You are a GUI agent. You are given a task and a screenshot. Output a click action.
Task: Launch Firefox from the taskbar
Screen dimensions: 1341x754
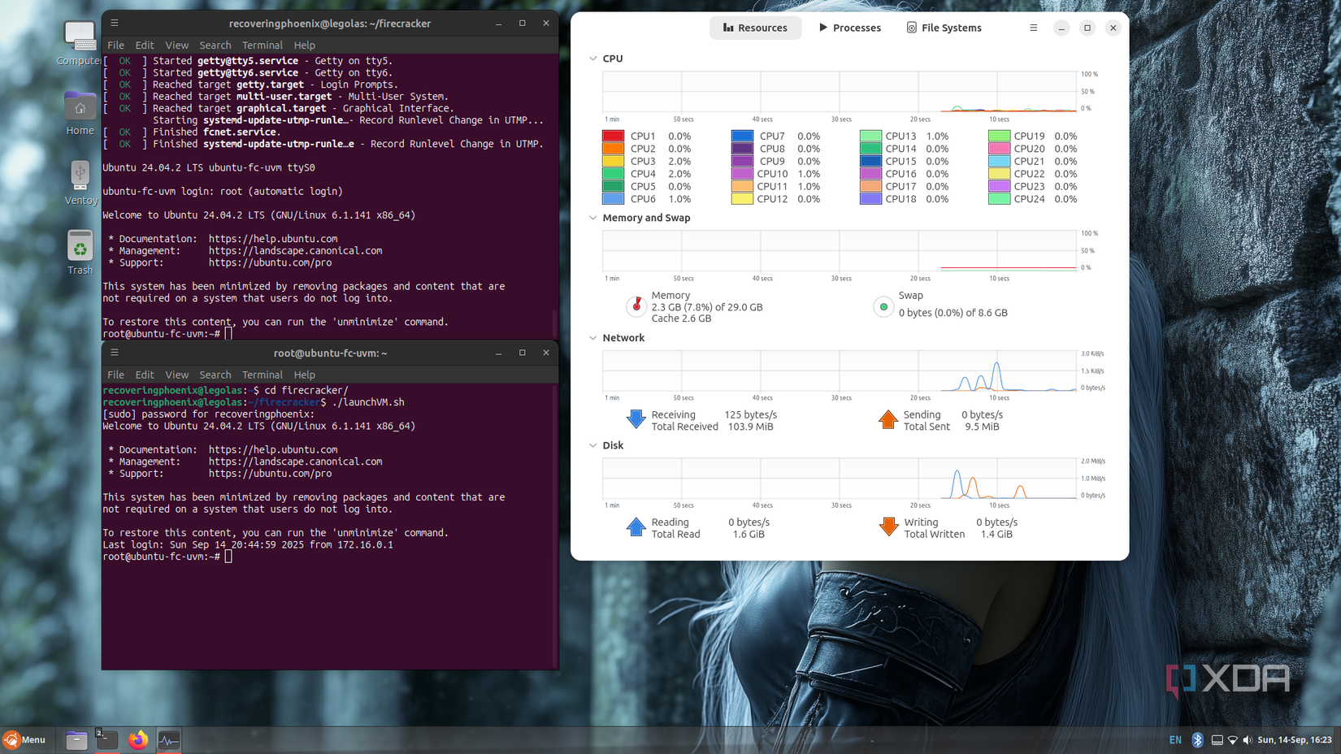tap(137, 740)
